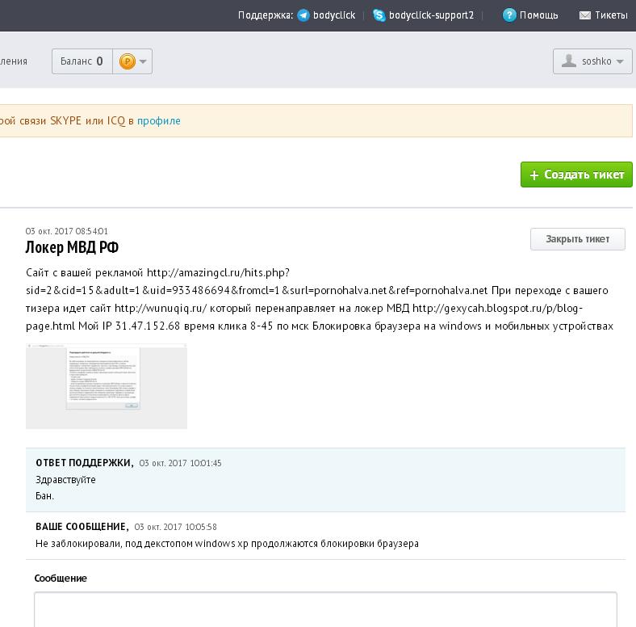Open the Помощь help menu item

point(538,15)
